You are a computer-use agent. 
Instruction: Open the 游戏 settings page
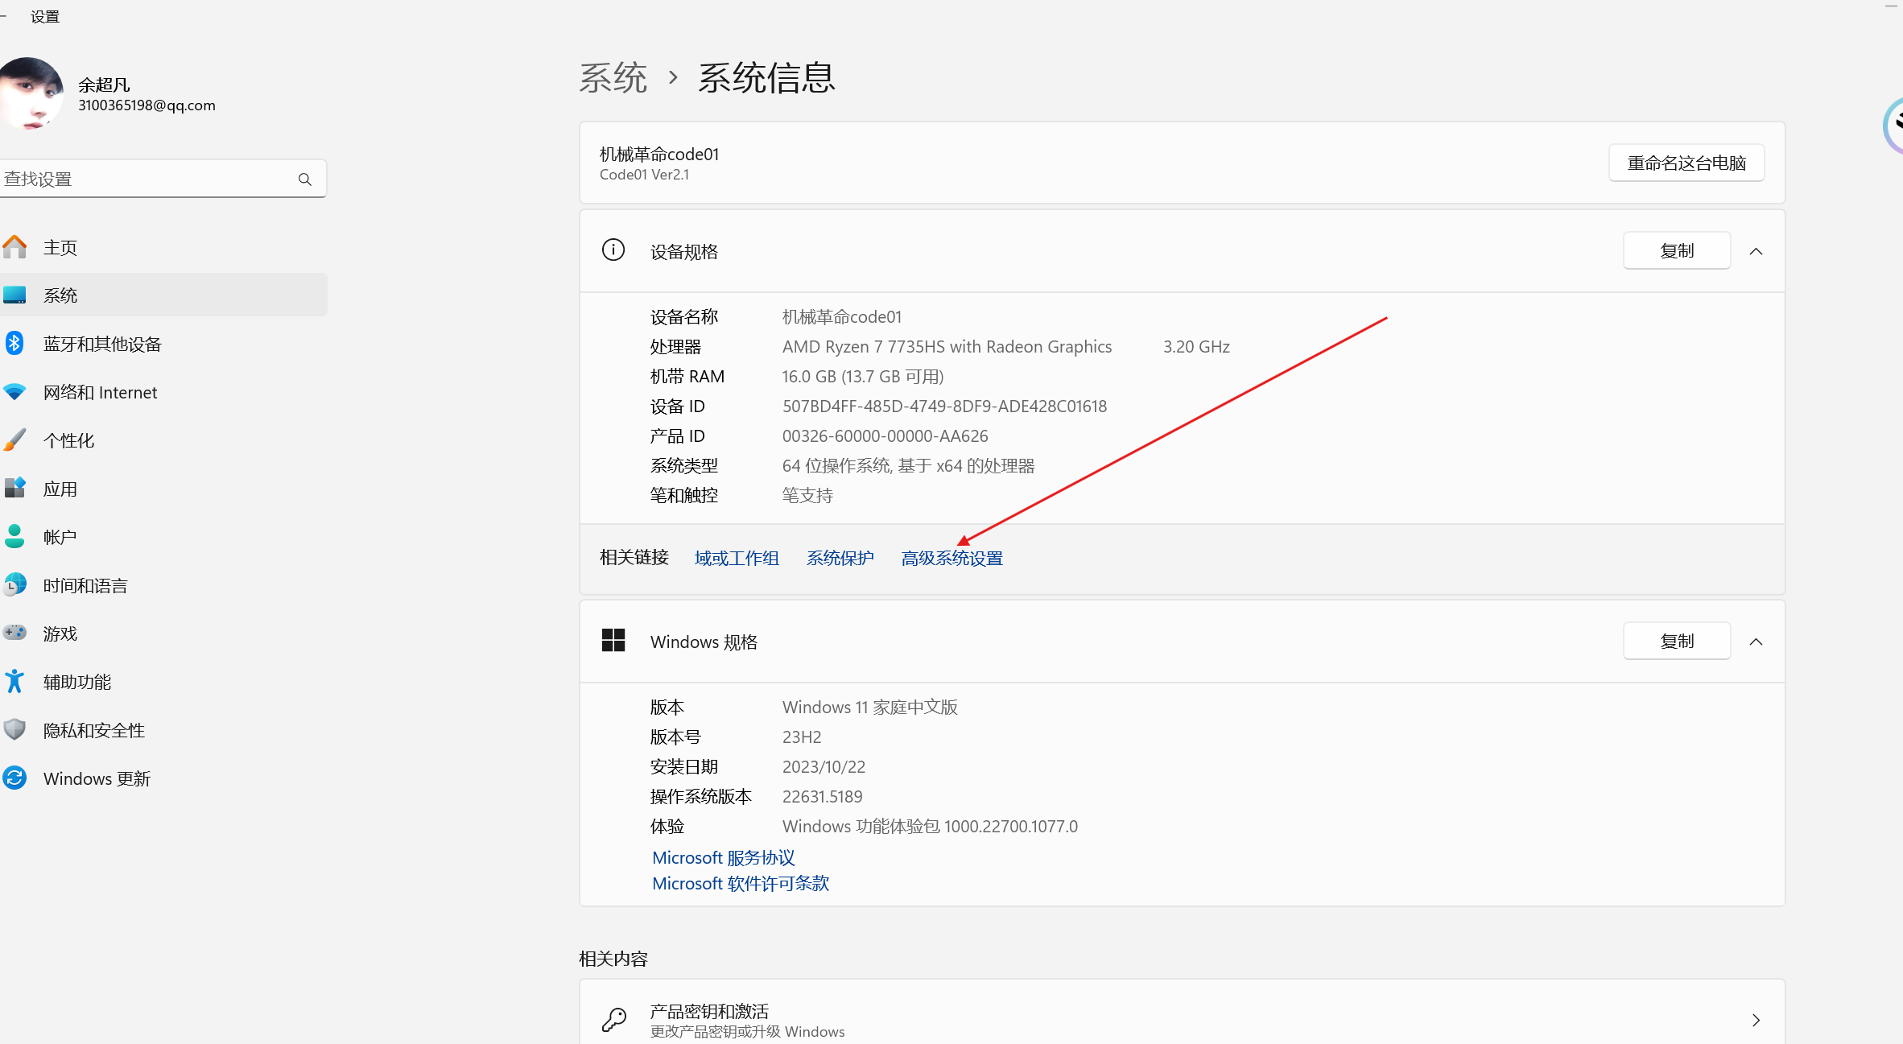click(59, 633)
